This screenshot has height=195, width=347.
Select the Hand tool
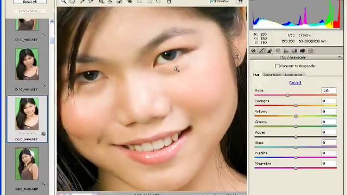pos(73,2)
